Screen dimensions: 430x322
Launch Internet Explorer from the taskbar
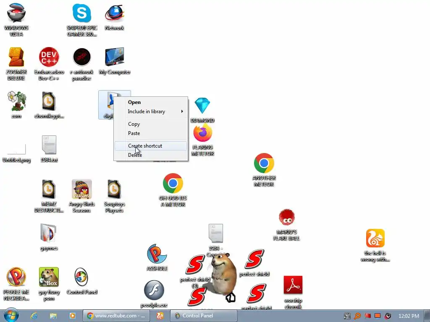pyautogui.click(x=34, y=316)
